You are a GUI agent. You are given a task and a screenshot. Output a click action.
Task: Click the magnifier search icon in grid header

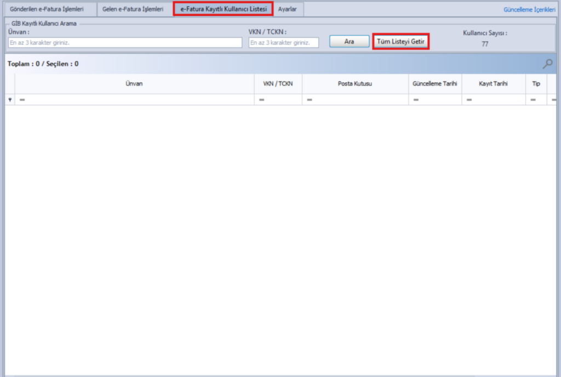(547, 64)
